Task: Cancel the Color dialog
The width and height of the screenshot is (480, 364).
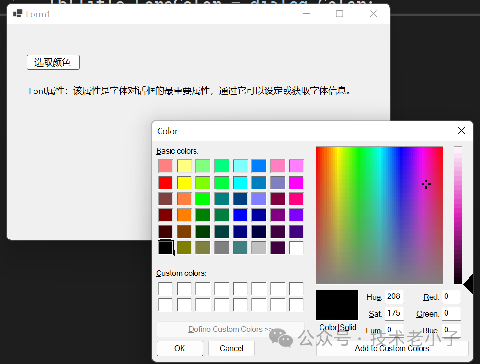Action: [x=231, y=348]
